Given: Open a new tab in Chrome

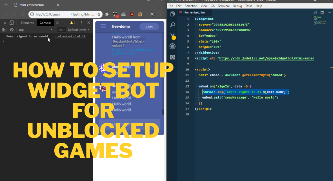Looking at the screenshot, I should click(6, 5).
